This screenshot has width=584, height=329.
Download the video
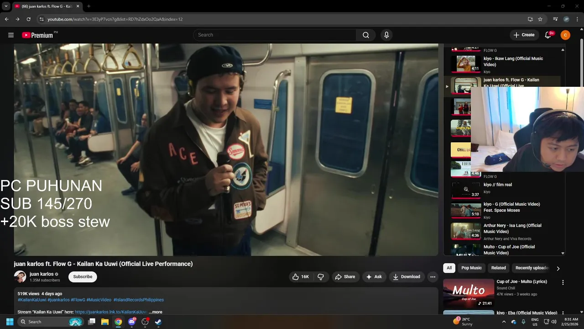click(407, 276)
